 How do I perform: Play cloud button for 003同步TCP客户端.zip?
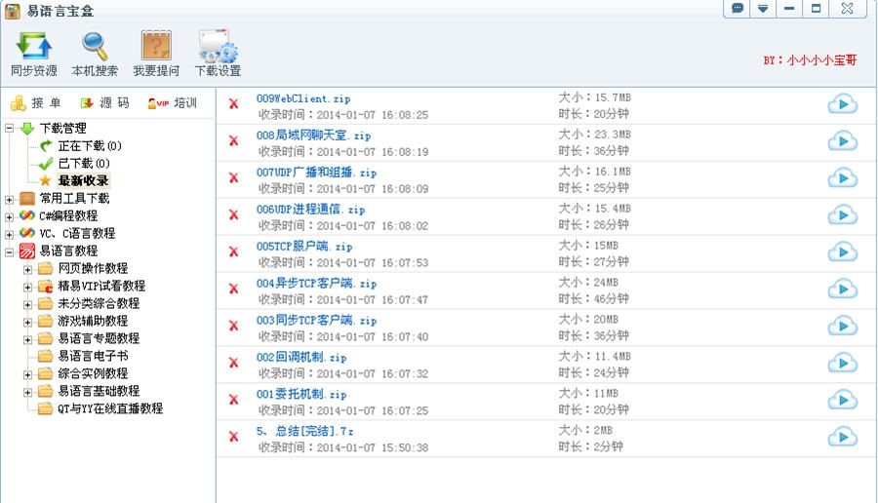[842, 326]
